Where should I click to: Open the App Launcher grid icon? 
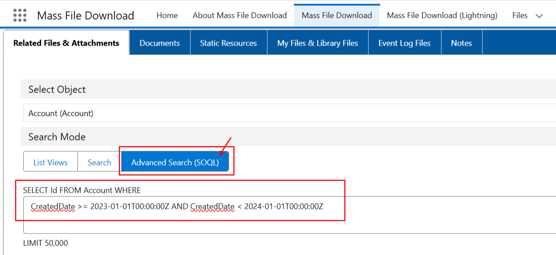20,15
